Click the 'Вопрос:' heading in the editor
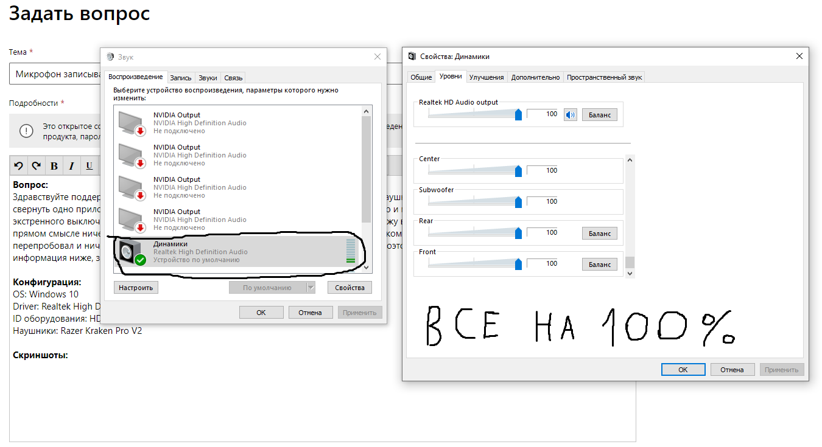The image size is (822, 447). (x=30, y=185)
